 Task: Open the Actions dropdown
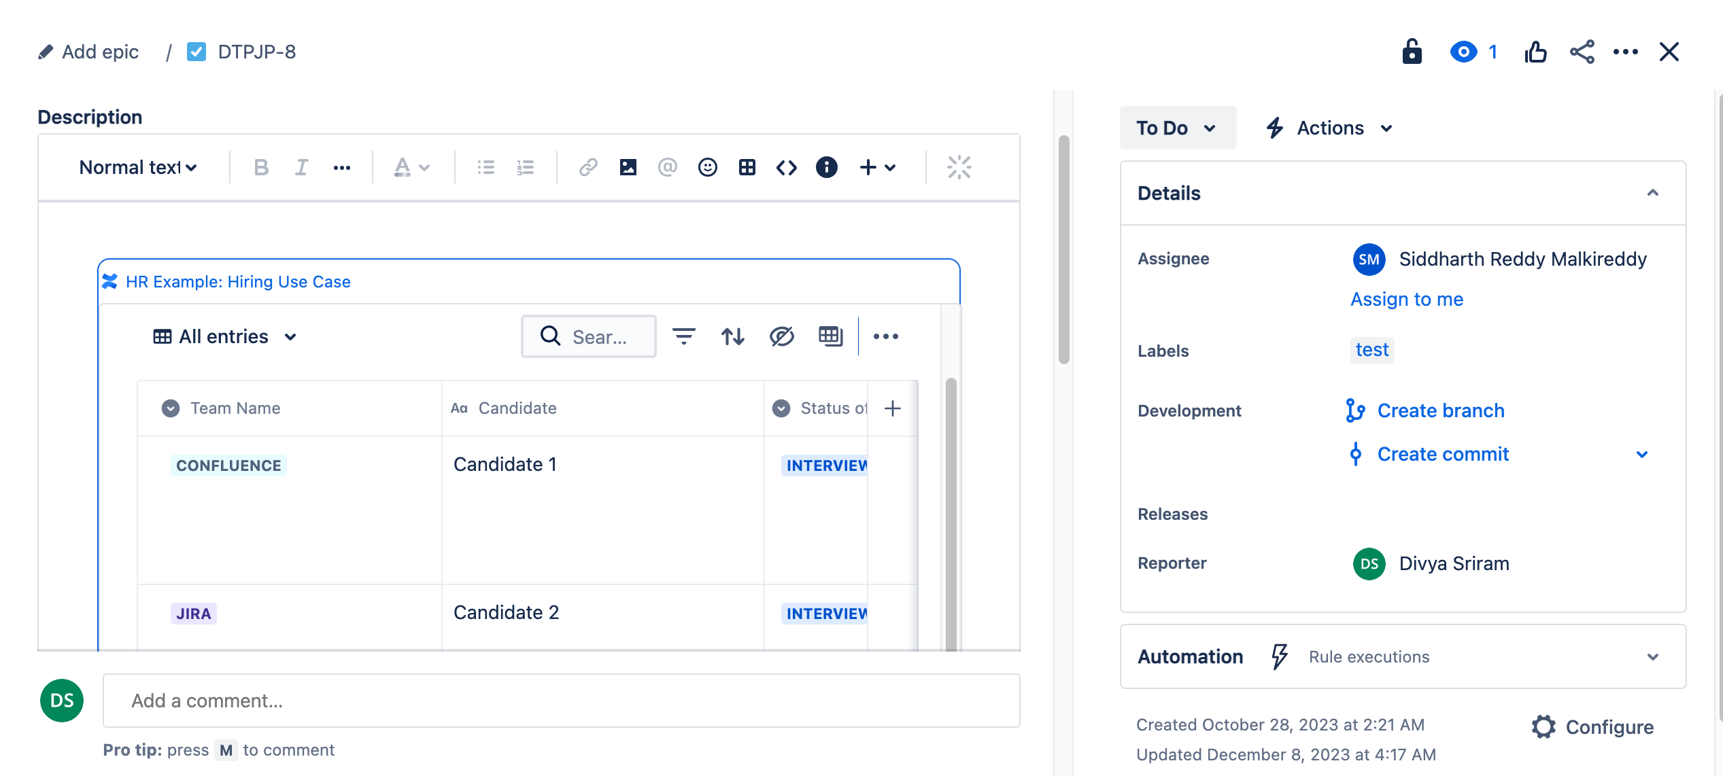click(1330, 128)
